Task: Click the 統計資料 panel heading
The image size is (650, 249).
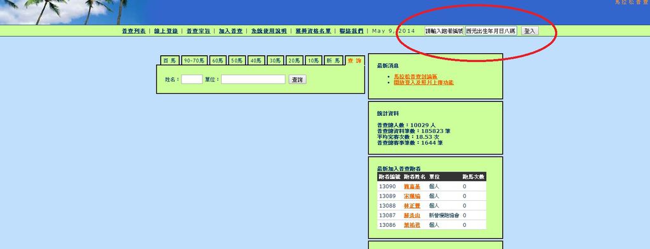Action: click(x=388, y=113)
